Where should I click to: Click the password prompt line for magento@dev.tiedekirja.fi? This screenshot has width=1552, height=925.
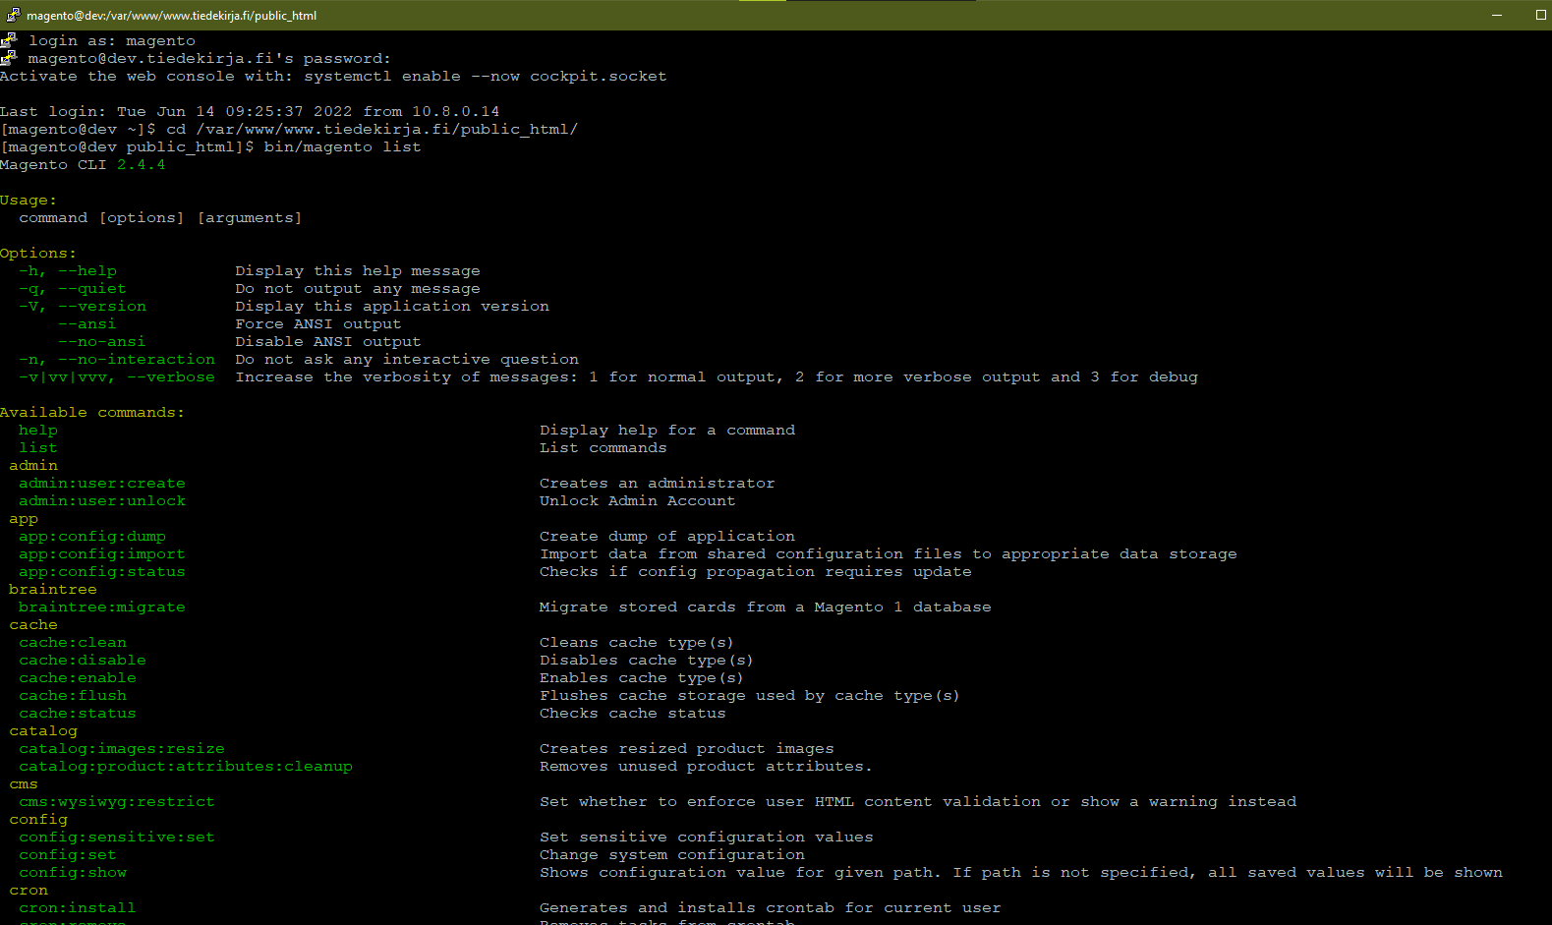coord(209,59)
